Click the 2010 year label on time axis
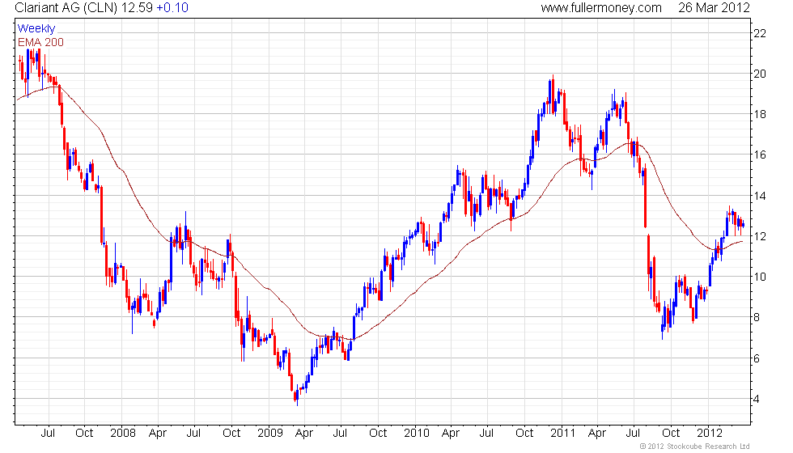The height and width of the screenshot is (453, 793). pyautogui.click(x=417, y=433)
